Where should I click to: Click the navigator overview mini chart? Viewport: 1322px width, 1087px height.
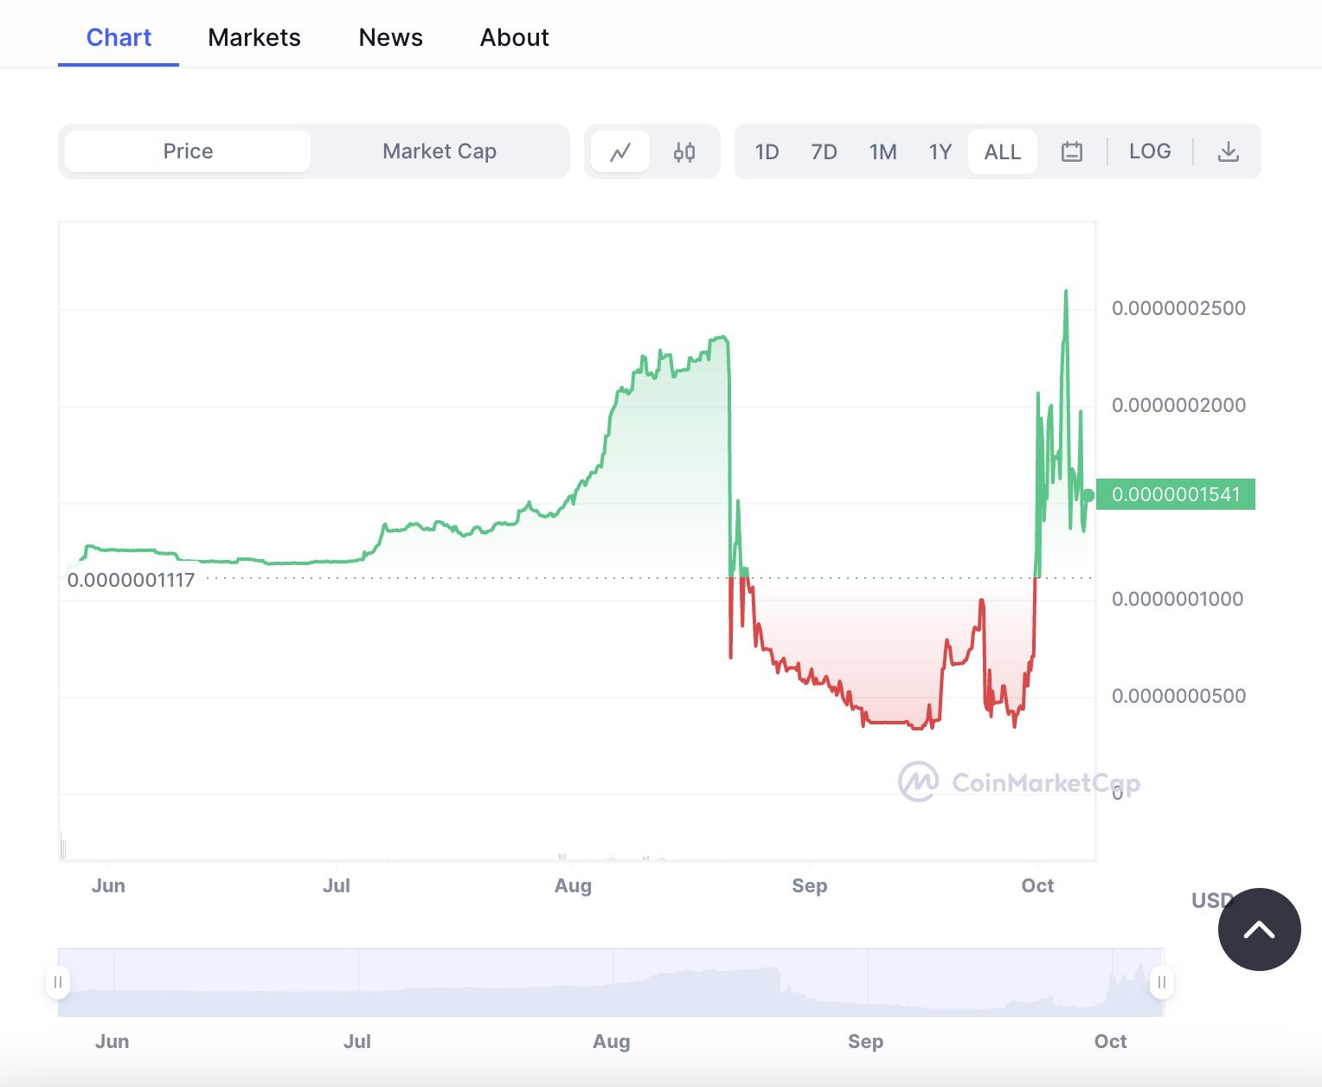[611, 982]
